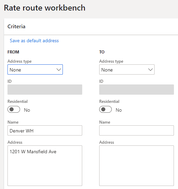
Task: Click the Rate route workbench page title
Action: (x=44, y=8)
